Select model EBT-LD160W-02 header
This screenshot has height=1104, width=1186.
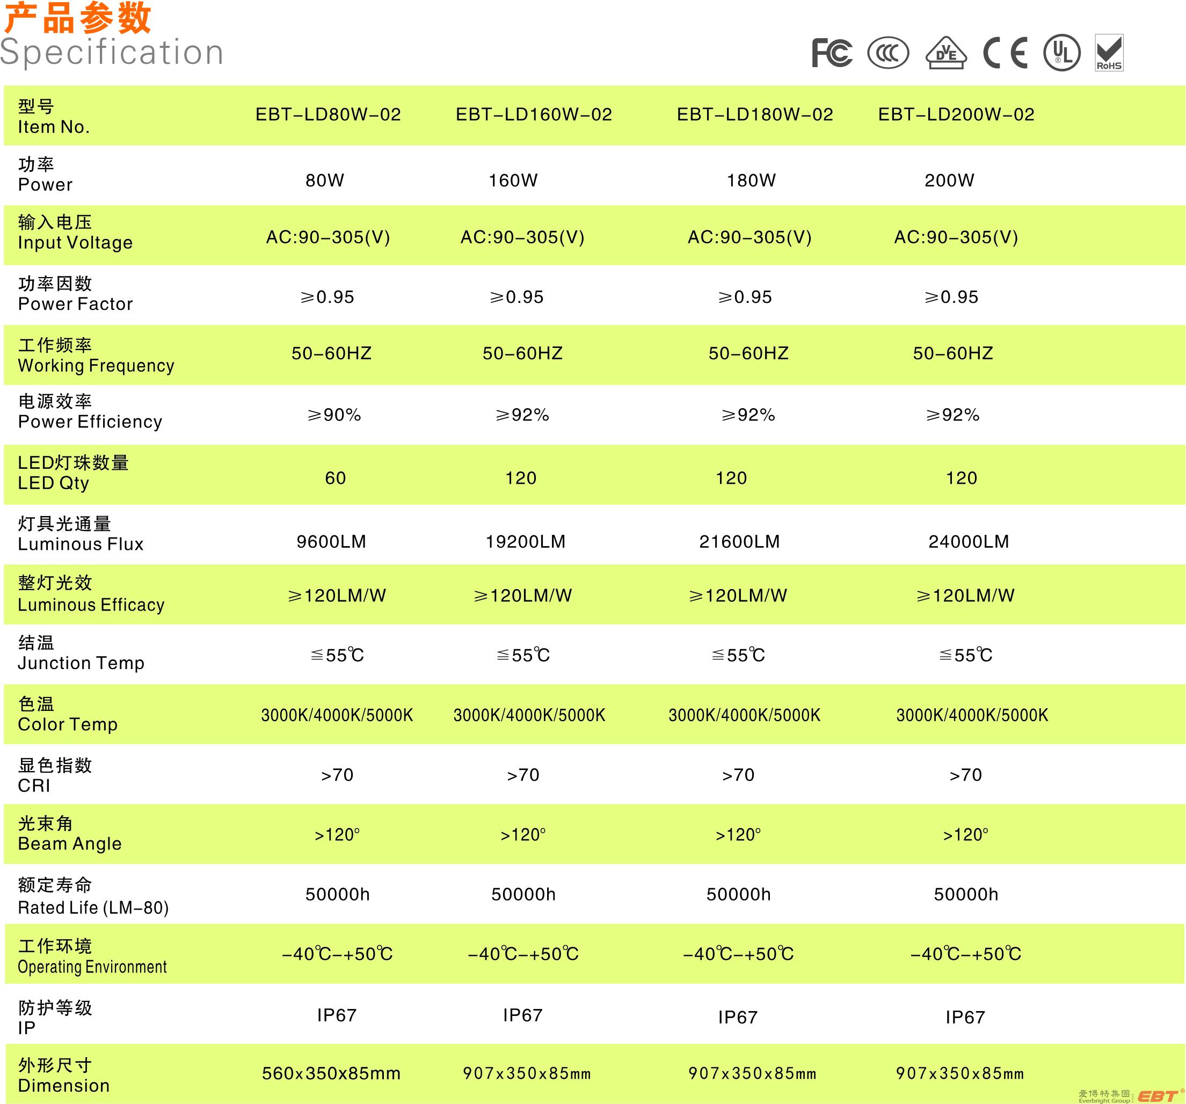(x=534, y=114)
